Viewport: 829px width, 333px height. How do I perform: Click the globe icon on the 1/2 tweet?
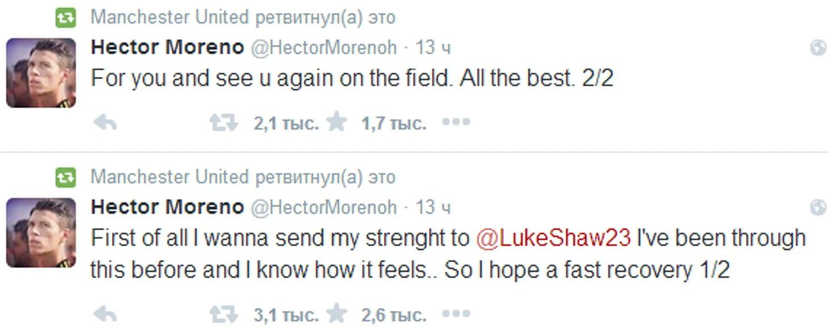click(x=818, y=208)
